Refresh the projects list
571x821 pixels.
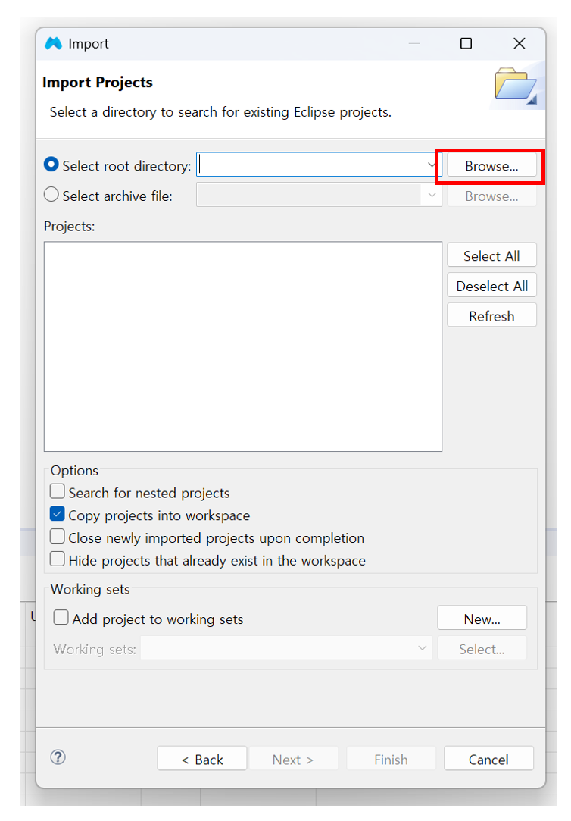click(x=491, y=316)
